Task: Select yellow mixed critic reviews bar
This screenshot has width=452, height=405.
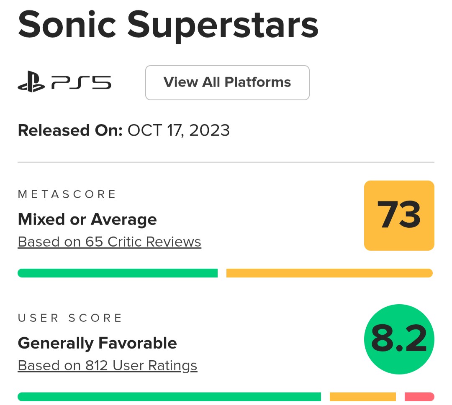Action: tap(329, 273)
